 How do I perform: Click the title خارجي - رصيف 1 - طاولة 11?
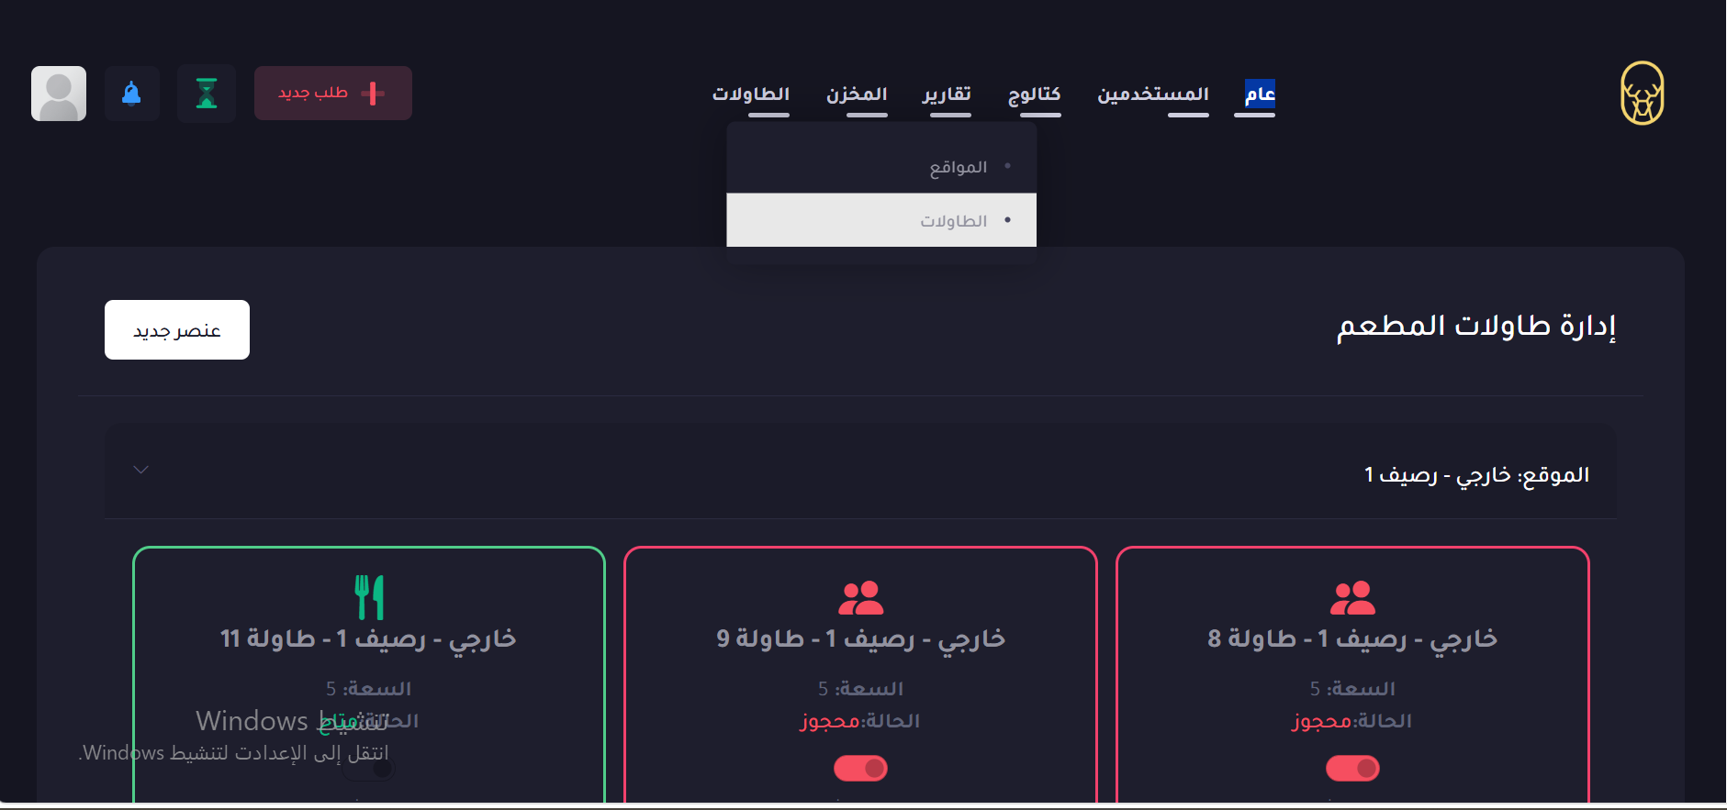[368, 638]
